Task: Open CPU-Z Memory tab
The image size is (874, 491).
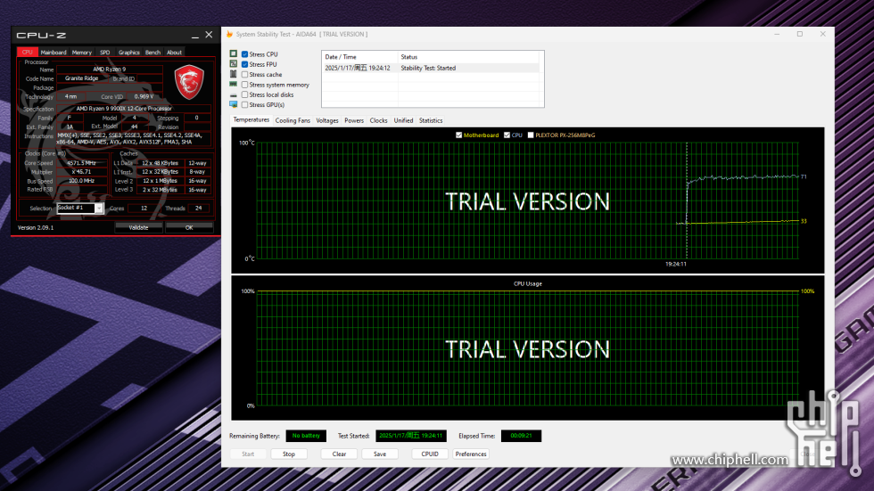Action: 82,53
